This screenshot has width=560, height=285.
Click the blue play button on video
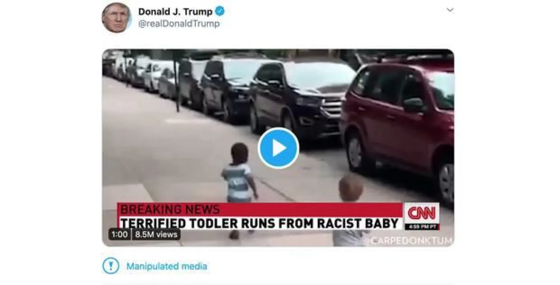point(278,148)
